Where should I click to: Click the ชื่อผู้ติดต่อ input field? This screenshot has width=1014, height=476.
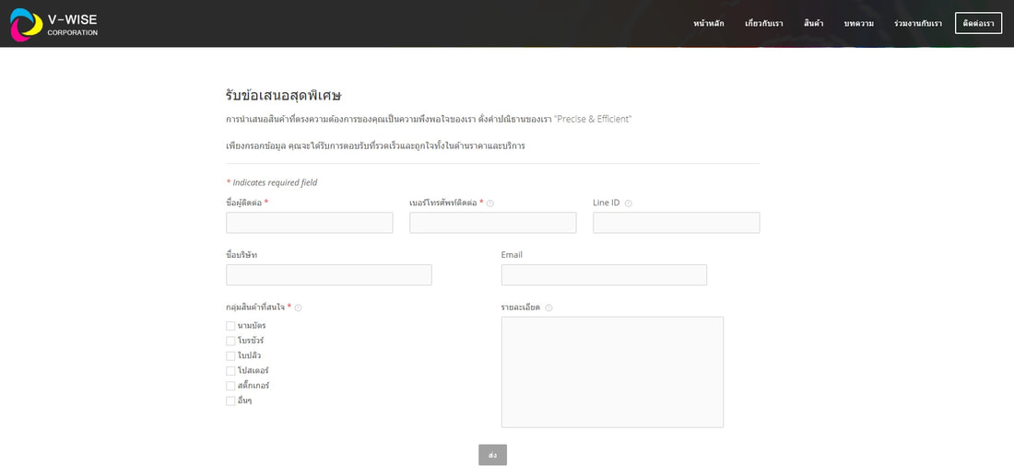(x=309, y=223)
